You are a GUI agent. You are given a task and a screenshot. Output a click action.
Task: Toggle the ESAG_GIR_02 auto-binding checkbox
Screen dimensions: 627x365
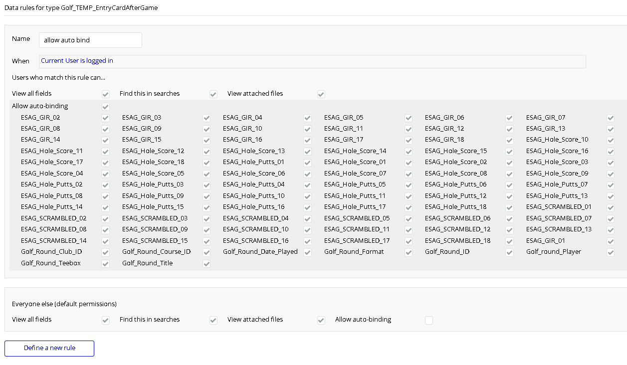[106, 118]
